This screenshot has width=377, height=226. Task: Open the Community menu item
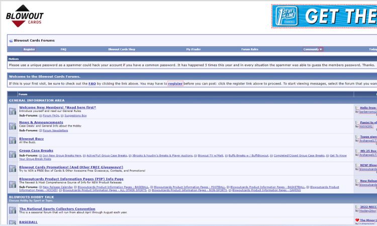(x=311, y=49)
